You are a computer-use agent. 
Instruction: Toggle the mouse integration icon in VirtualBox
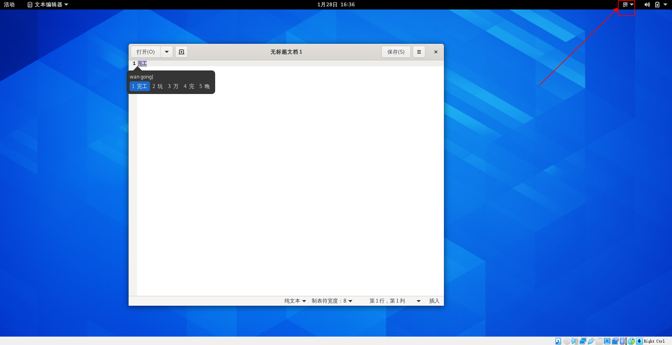pos(632,341)
